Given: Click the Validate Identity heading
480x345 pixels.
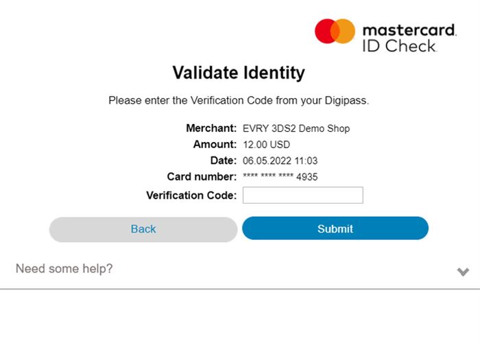Looking at the screenshot, I should coord(239,73).
